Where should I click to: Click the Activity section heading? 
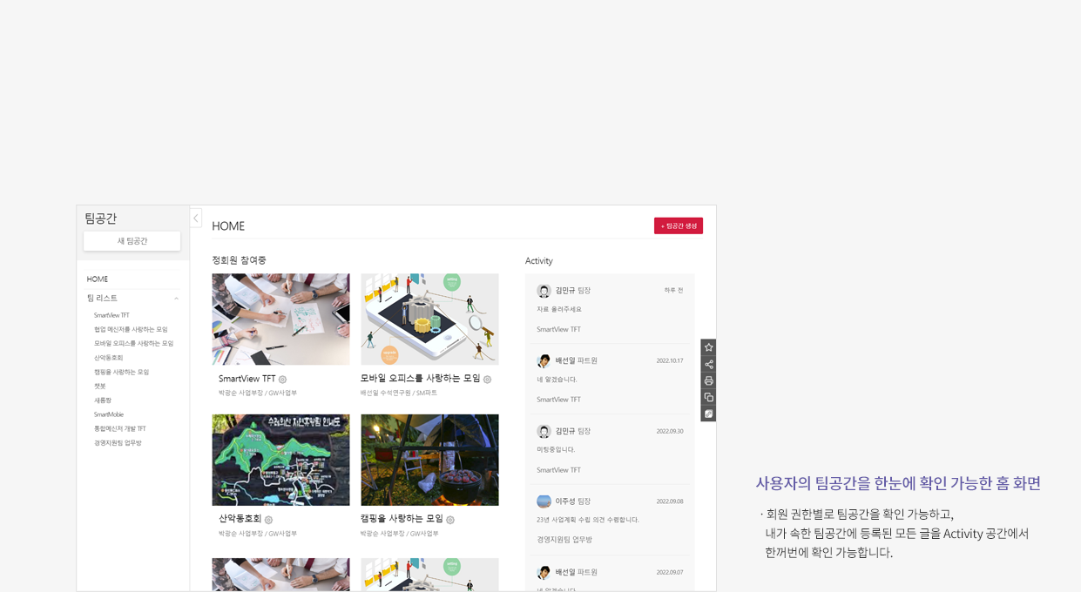pos(539,261)
